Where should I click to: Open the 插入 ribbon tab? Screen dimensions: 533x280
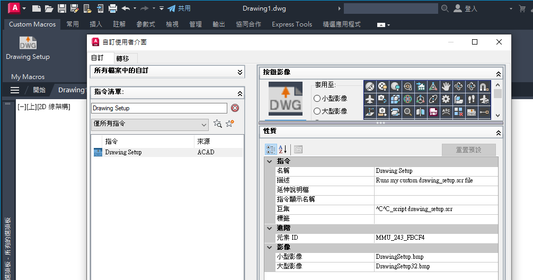[x=95, y=24]
